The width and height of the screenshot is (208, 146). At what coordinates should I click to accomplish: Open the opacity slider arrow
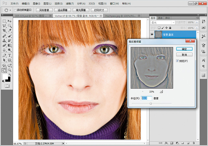[197, 22]
